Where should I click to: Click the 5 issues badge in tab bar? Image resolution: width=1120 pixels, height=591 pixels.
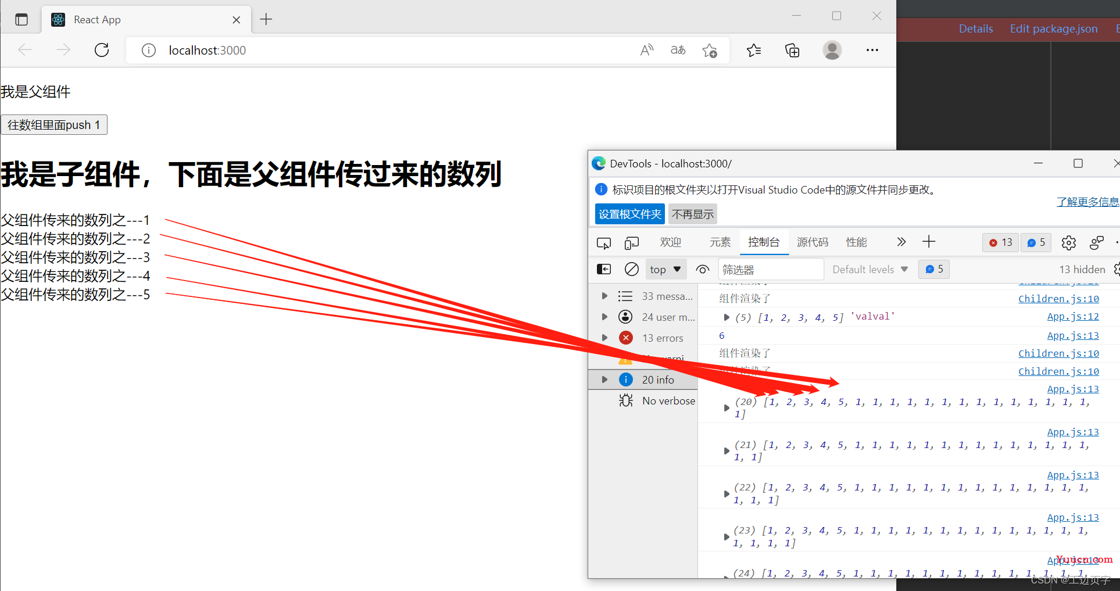pos(1036,242)
